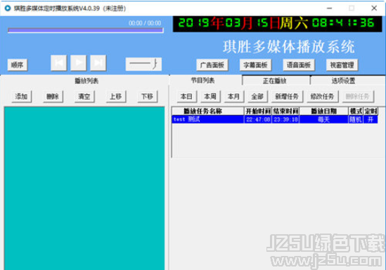Open the 视窗管理 window manager
This screenshot has height=270, width=386.
click(342, 65)
